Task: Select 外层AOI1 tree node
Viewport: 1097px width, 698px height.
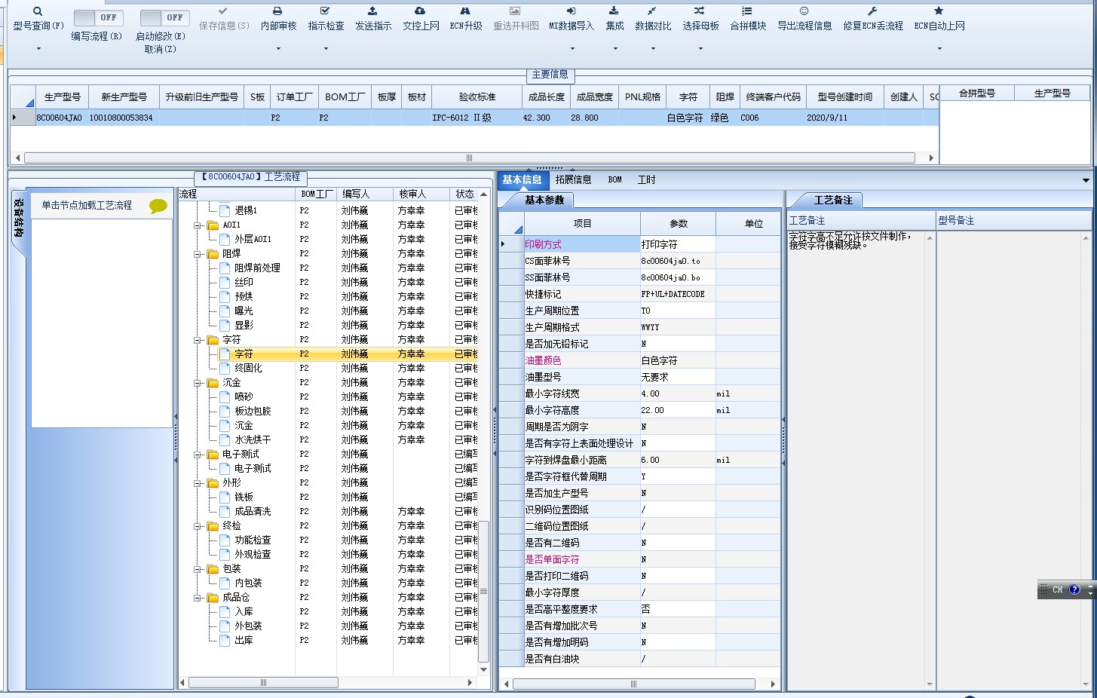Action: (253, 239)
